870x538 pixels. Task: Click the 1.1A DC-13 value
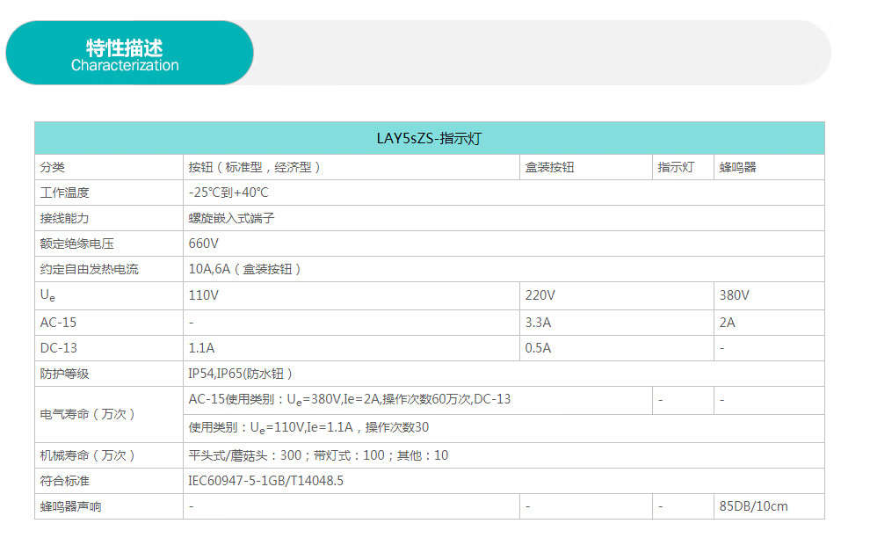tap(201, 348)
